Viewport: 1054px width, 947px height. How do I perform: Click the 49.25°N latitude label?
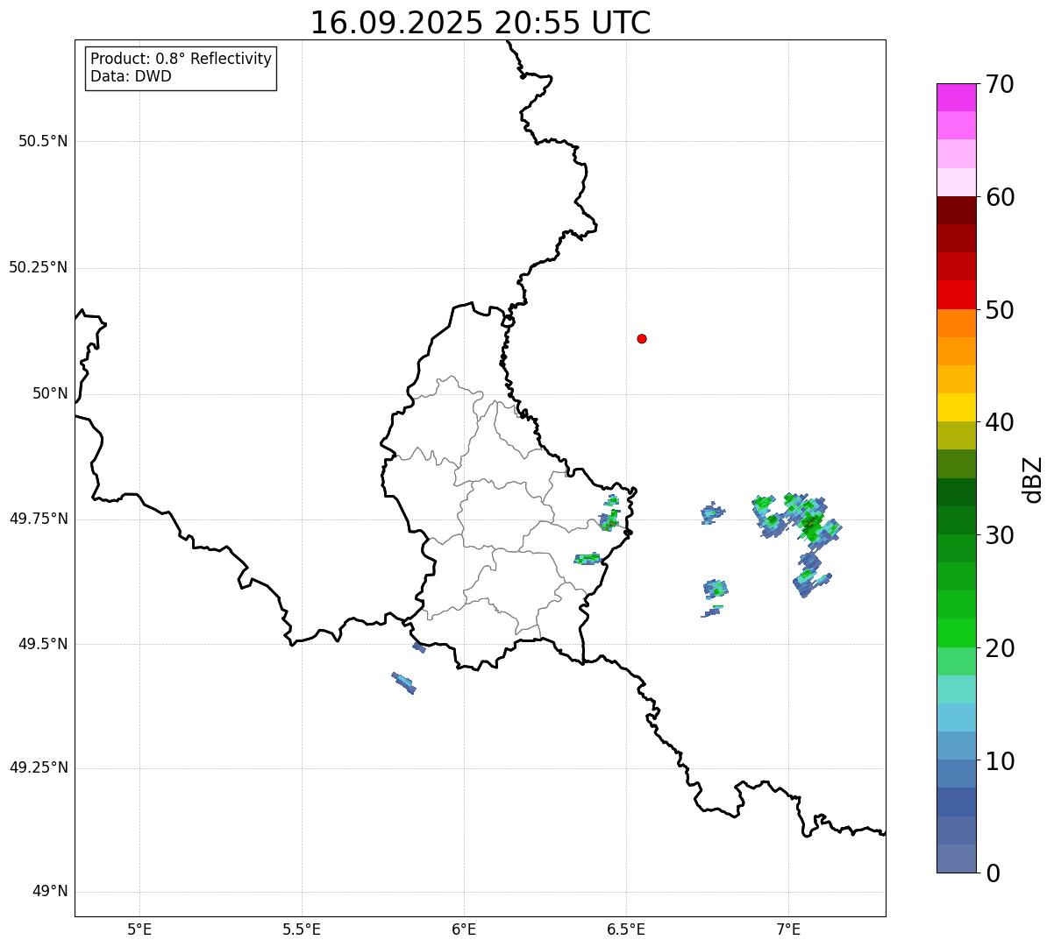click(x=39, y=767)
